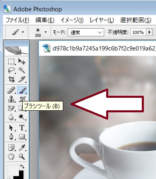
Task: Choose the Magic Wand tool
Action: (x=21, y=70)
